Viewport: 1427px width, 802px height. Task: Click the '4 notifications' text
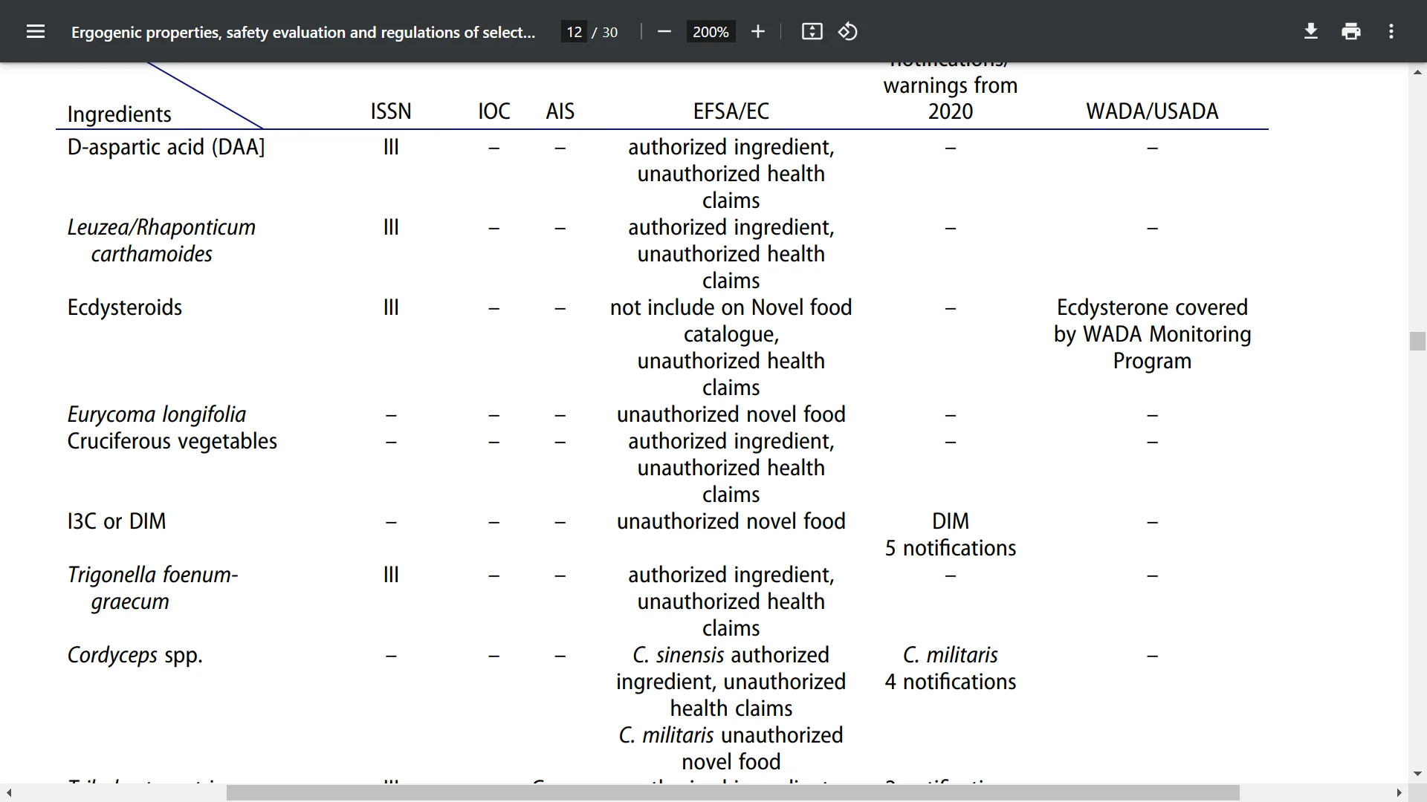click(x=950, y=682)
